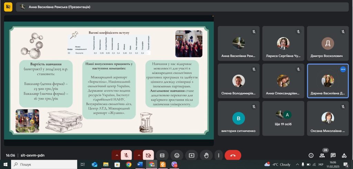
Task: Click the three-dot more options button
Action: tap(218, 155)
